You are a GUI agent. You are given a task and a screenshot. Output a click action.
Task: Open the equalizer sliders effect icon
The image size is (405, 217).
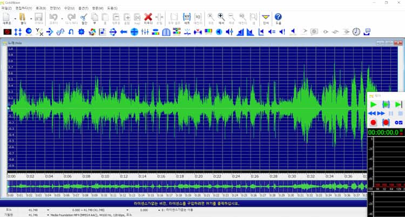(x=145, y=32)
